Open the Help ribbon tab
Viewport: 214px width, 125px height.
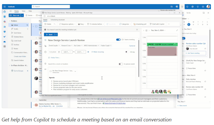click(x=30, y=11)
